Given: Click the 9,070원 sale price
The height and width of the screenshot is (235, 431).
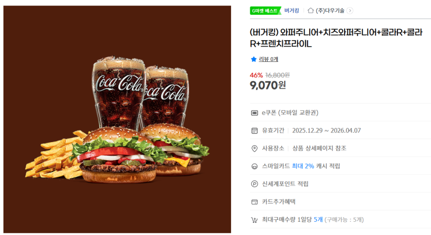Looking at the screenshot, I should tap(268, 85).
